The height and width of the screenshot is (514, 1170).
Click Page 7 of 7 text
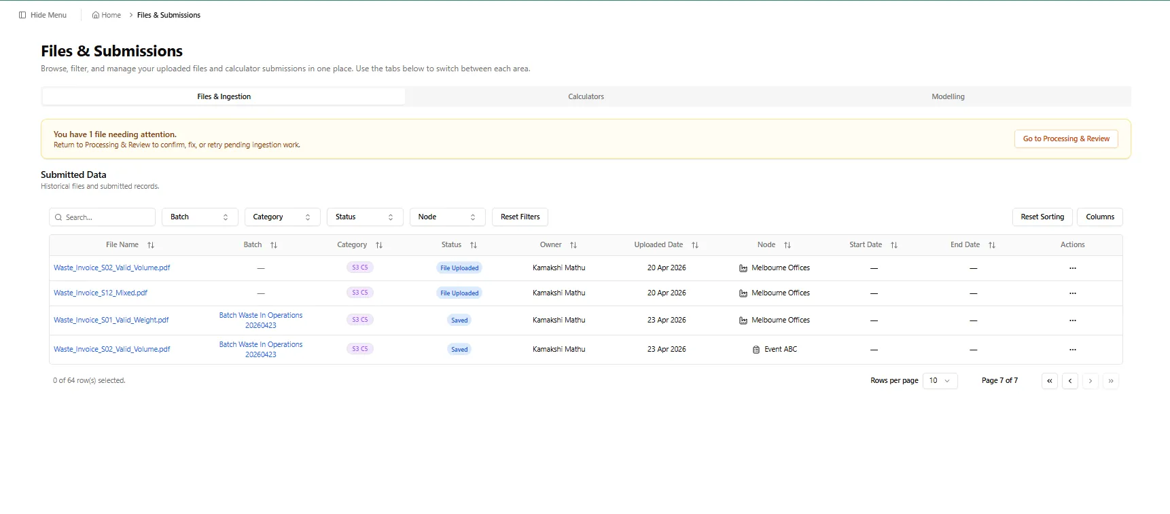(x=999, y=381)
